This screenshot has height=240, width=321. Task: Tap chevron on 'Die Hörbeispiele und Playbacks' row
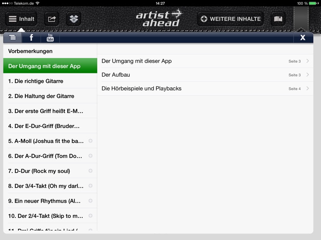(307, 89)
